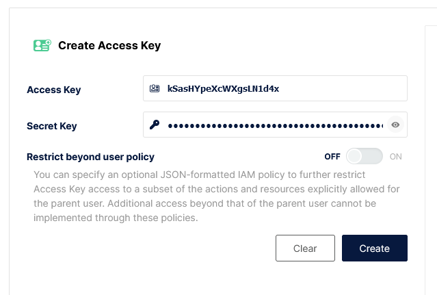
Task: Show the secret key with the eye icon
Action: coord(395,125)
